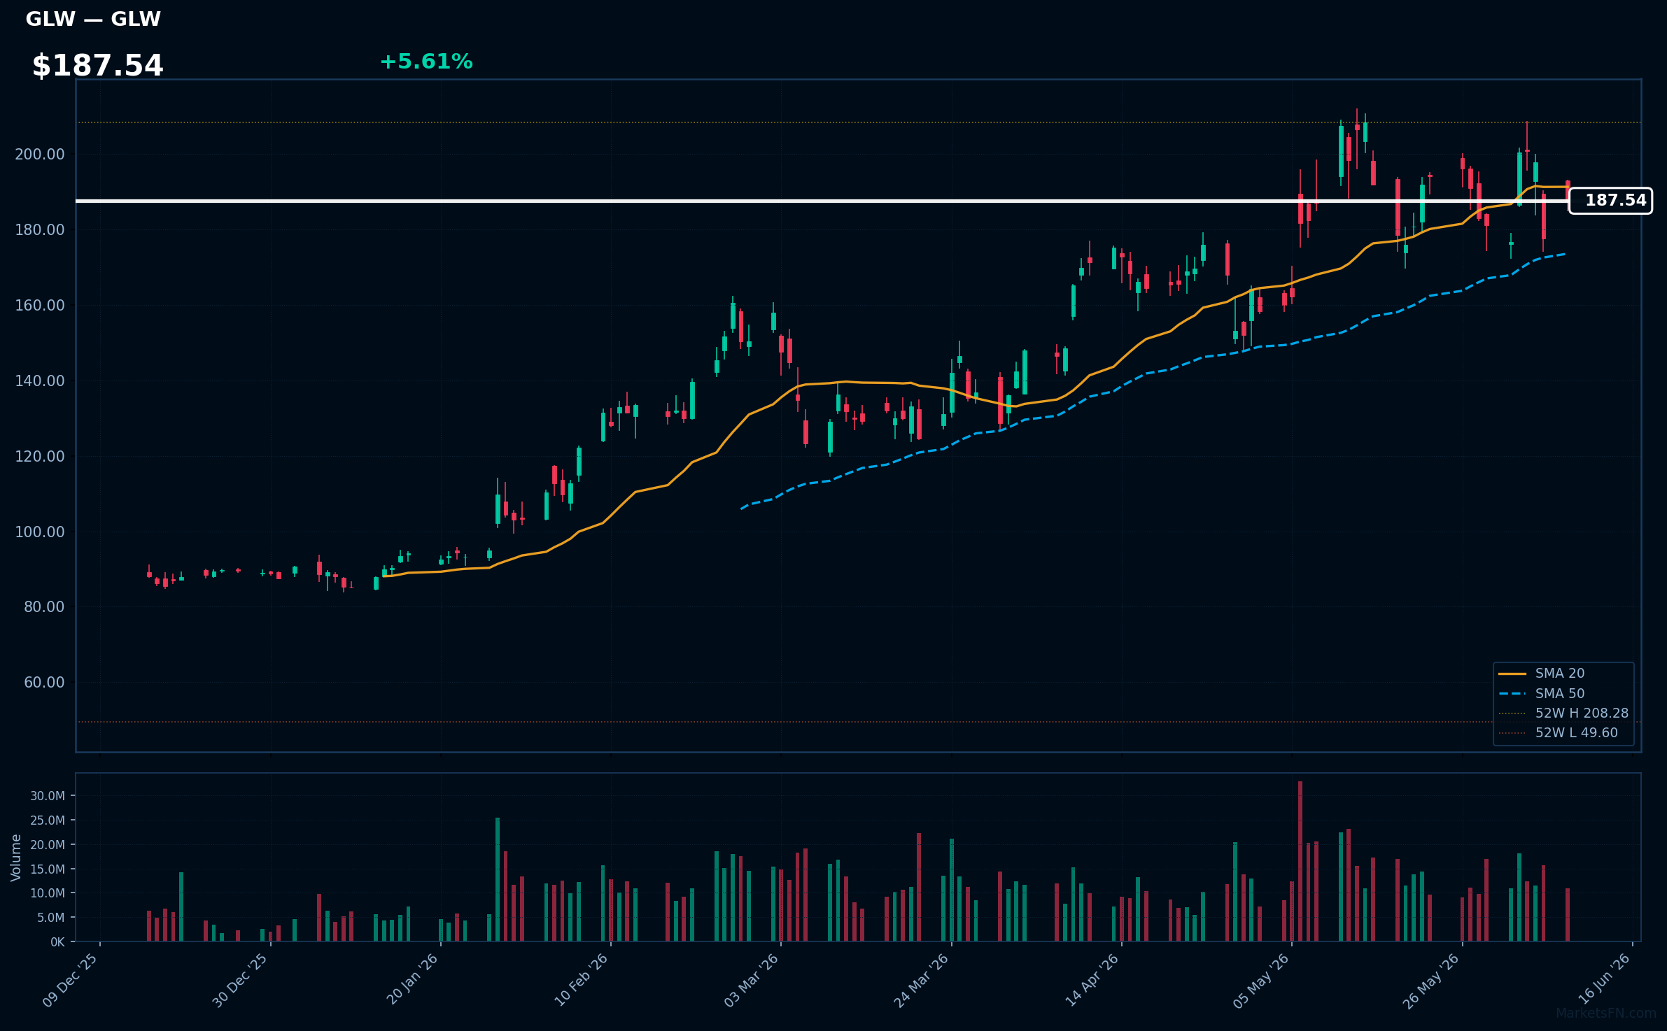Click the +5.61% change percentage
The image size is (1667, 1031).
pyautogui.click(x=426, y=62)
